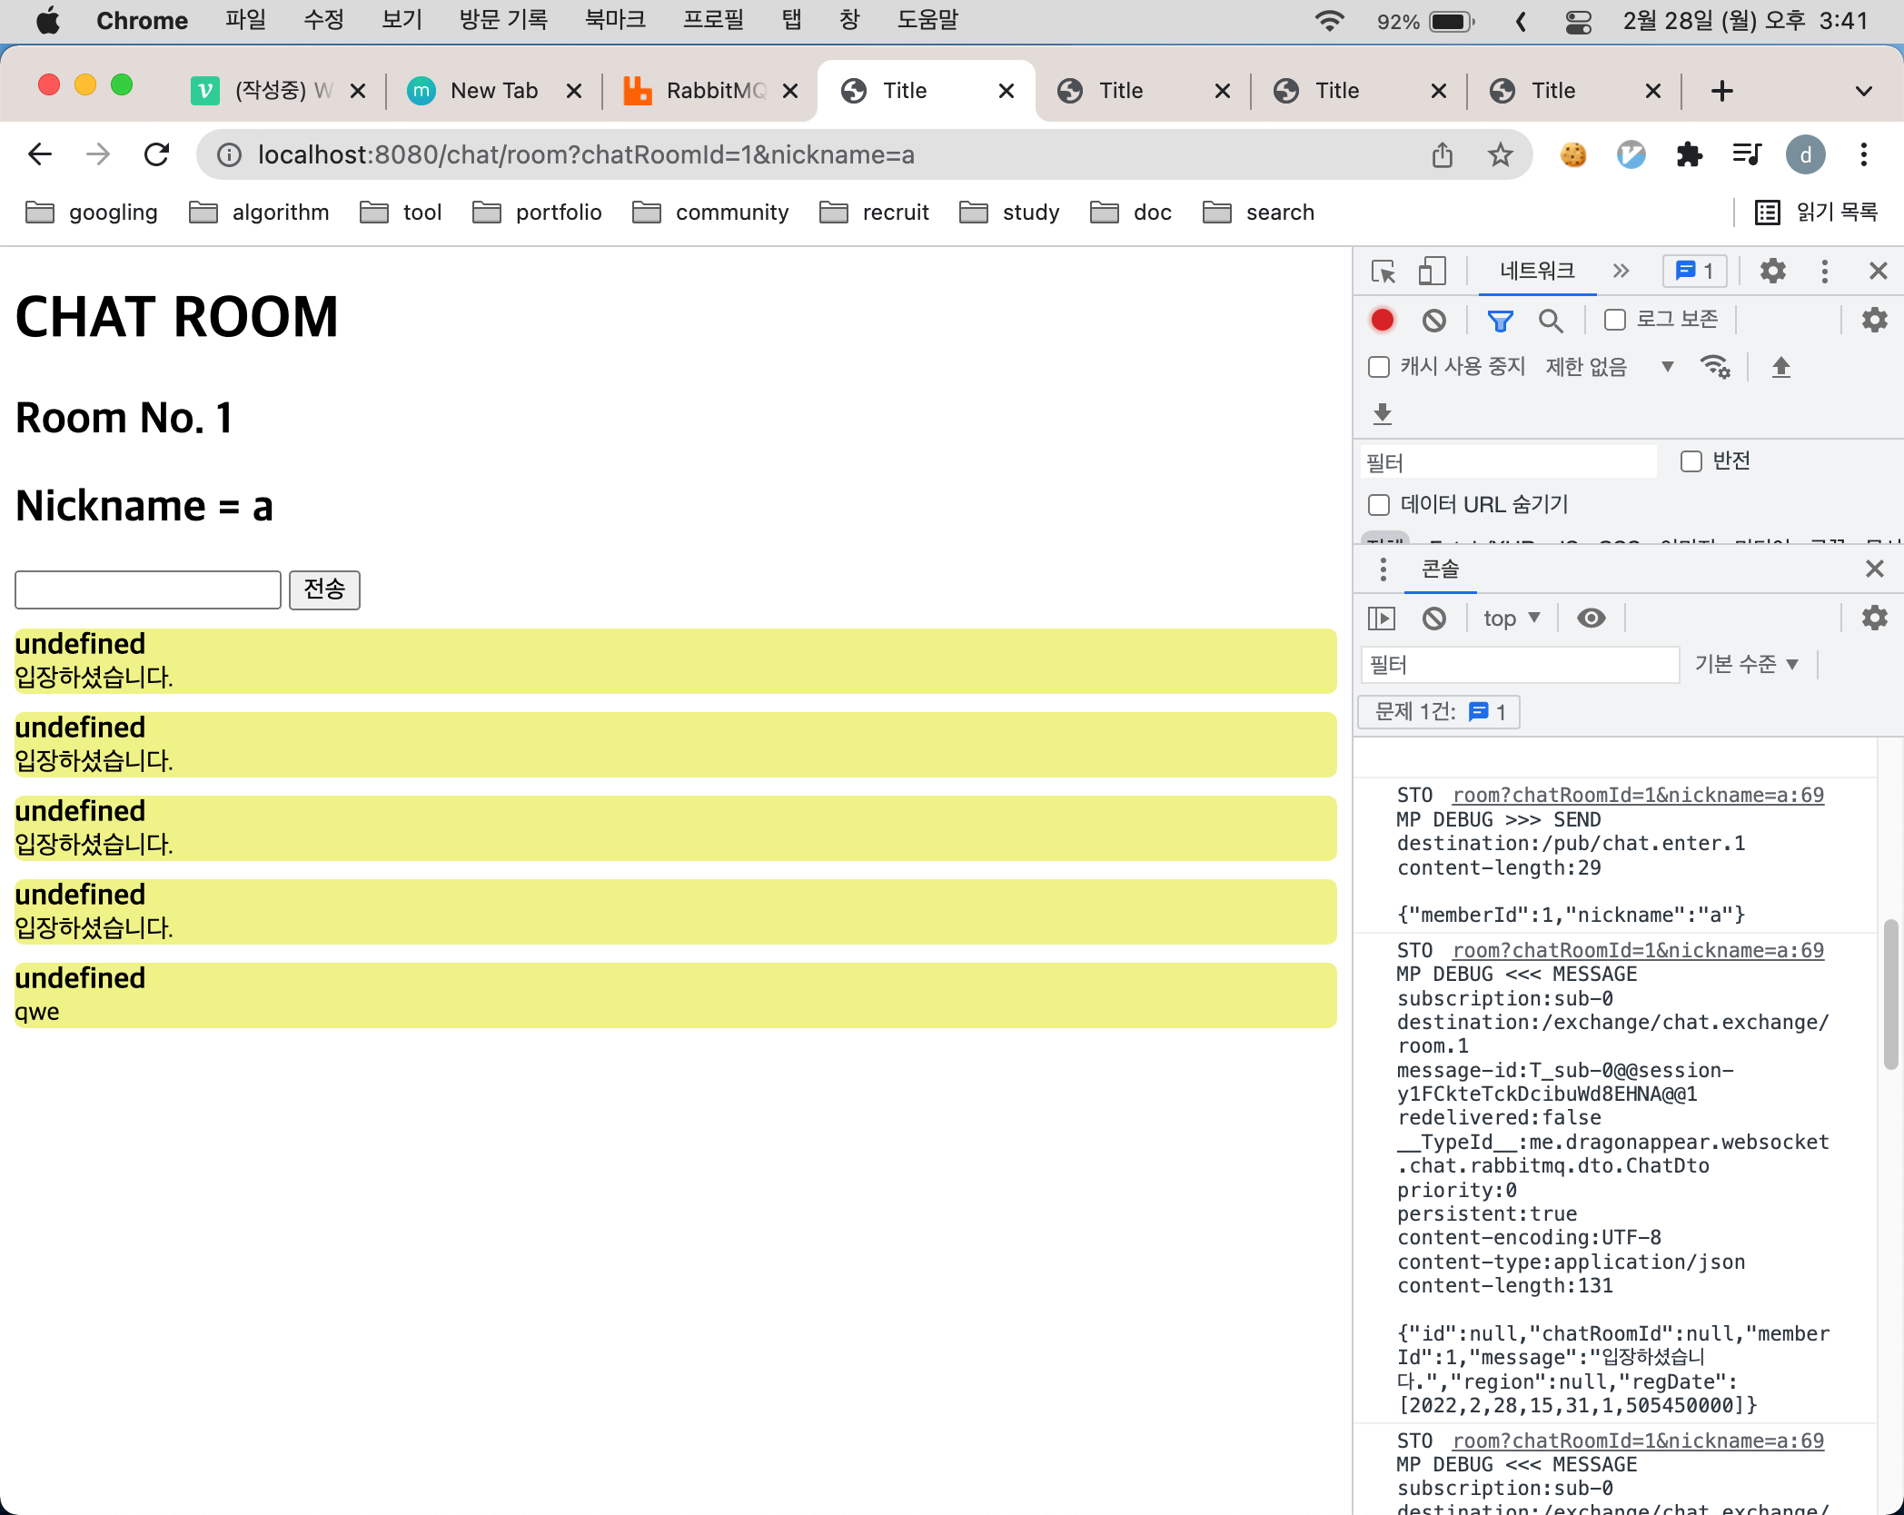Open the 보기 menu in menu bar
1904x1515 pixels.
click(402, 20)
